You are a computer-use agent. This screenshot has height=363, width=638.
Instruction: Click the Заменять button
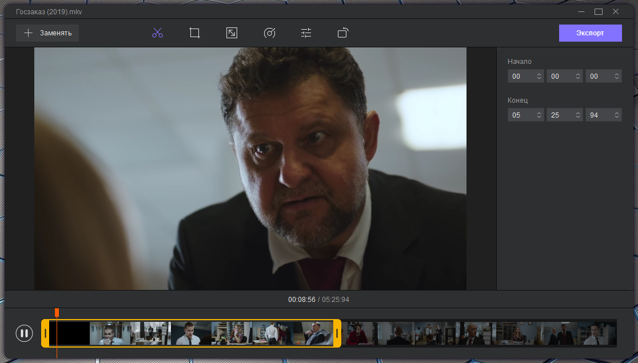click(x=47, y=33)
